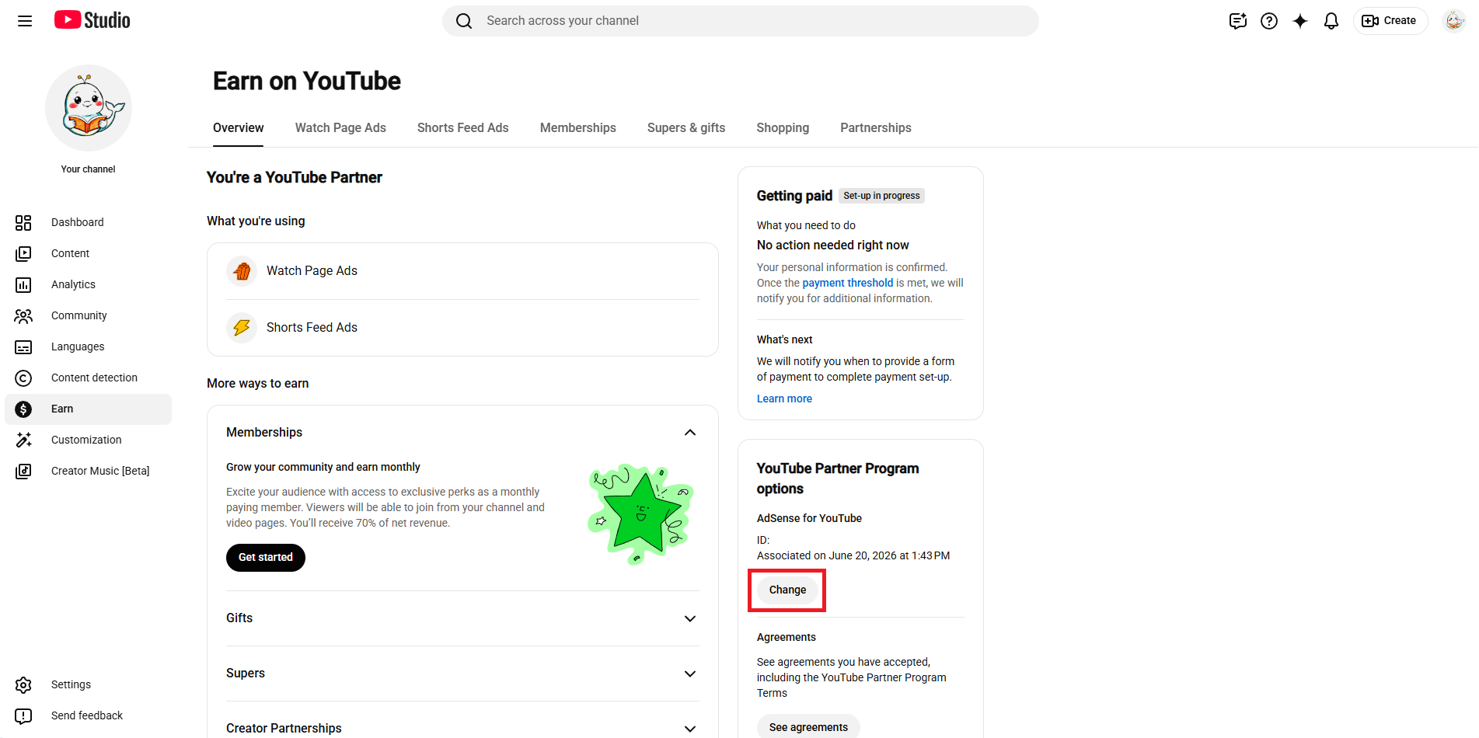Click the YouTube Studio logo
The width and height of the screenshot is (1479, 738).
point(92,20)
